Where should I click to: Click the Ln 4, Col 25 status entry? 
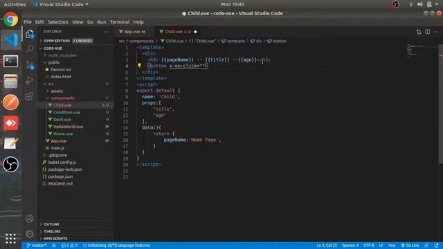tap(327, 246)
